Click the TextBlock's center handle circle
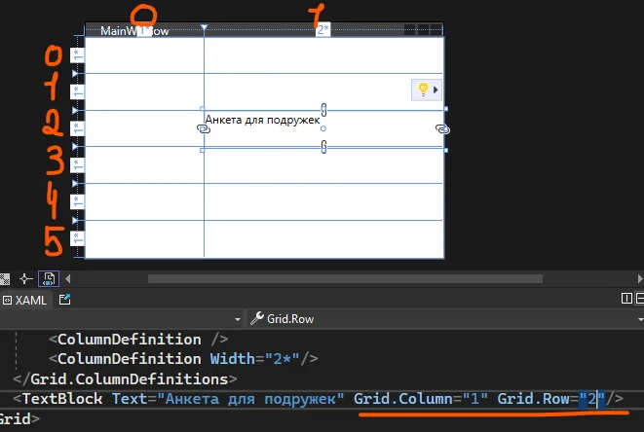The image size is (644, 432). click(x=323, y=128)
